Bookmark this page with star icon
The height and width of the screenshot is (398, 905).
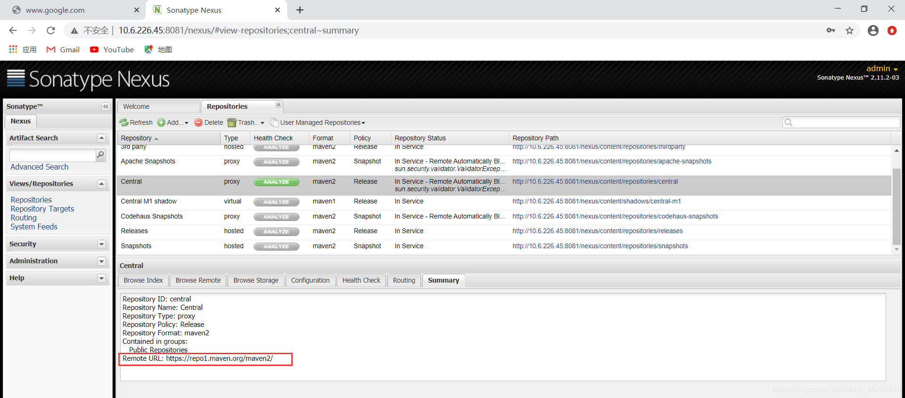click(849, 31)
